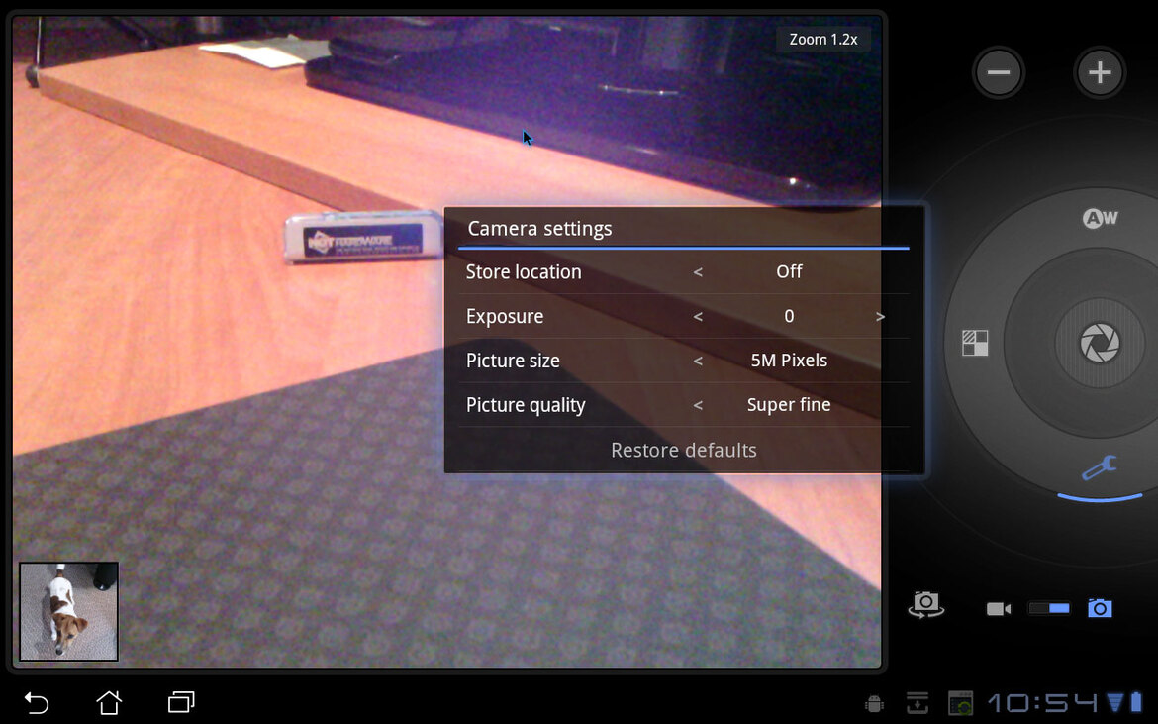Tap the Camera settings title
Screen dimensions: 1158x724
539,228
